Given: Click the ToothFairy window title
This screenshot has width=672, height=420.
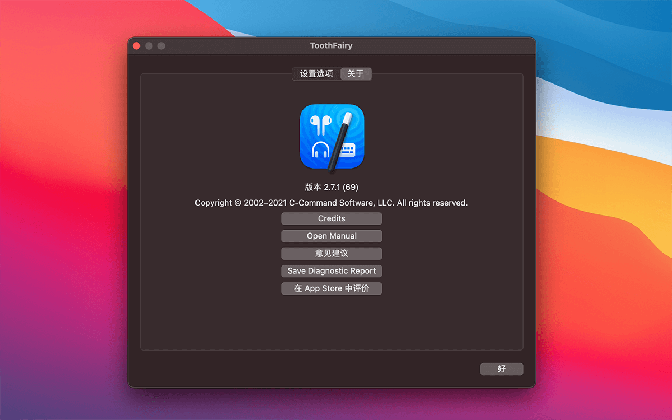Looking at the screenshot, I should [x=332, y=45].
